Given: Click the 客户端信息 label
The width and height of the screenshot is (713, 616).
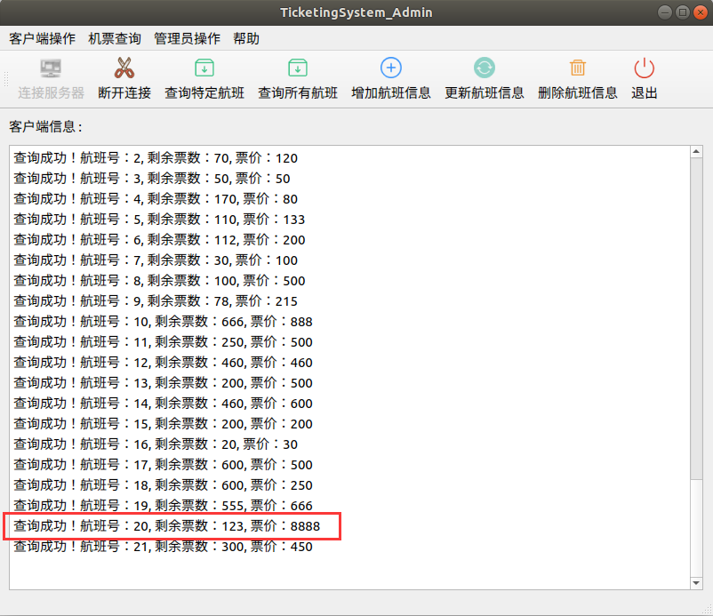Looking at the screenshot, I should [45, 127].
